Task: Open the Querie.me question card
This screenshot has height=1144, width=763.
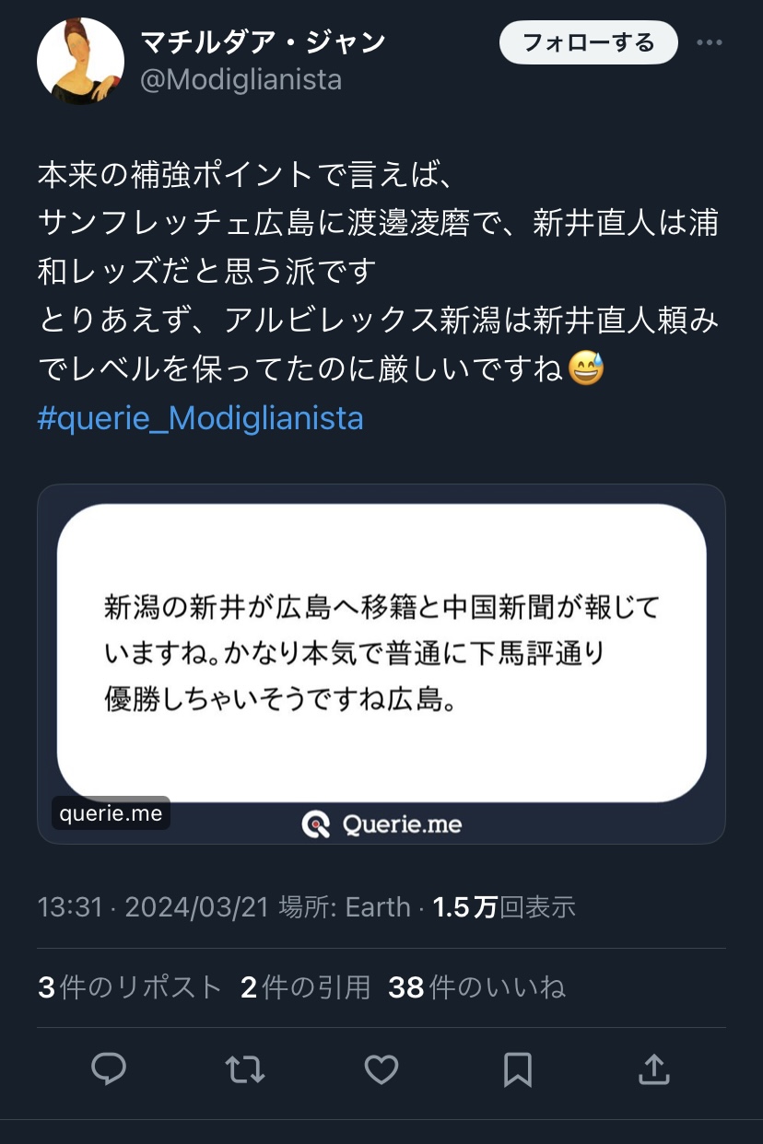Action: point(381,664)
